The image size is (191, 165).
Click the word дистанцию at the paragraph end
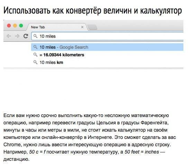pyautogui.click(x=16, y=159)
